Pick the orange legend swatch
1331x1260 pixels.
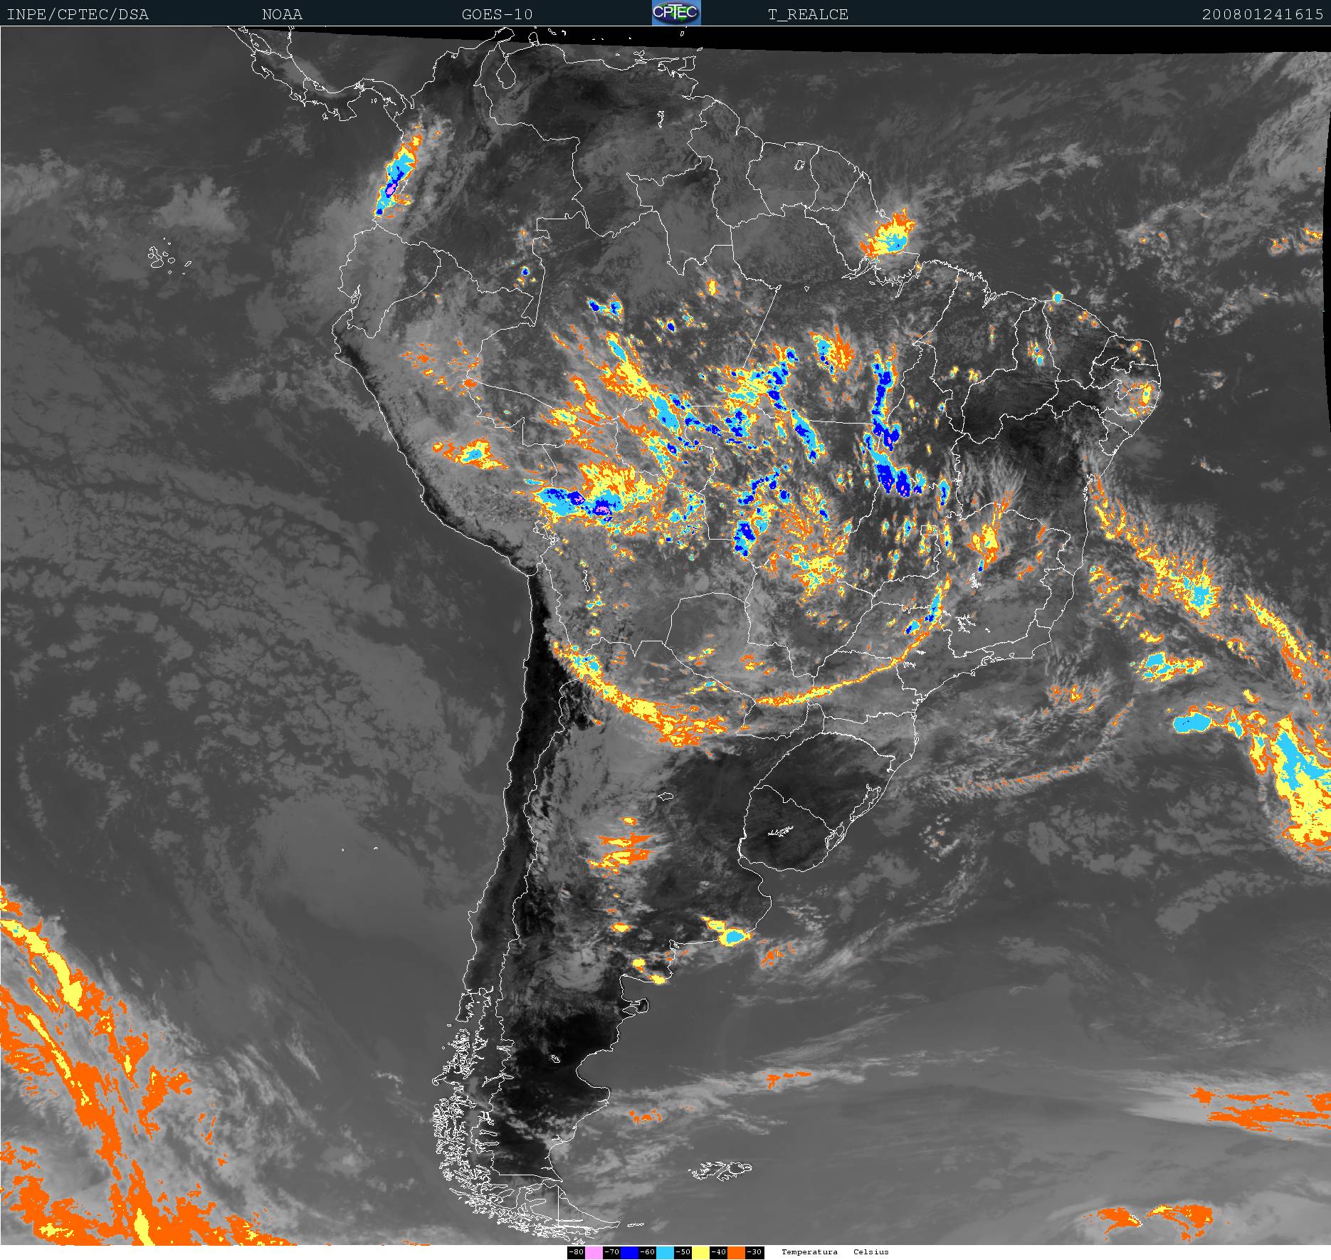pyautogui.click(x=736, y=1252)
